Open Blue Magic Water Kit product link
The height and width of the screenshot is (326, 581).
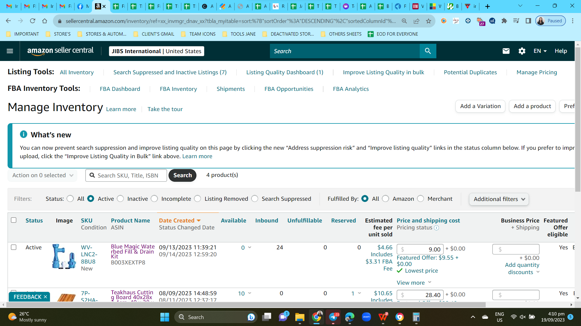tap(133, 251)
